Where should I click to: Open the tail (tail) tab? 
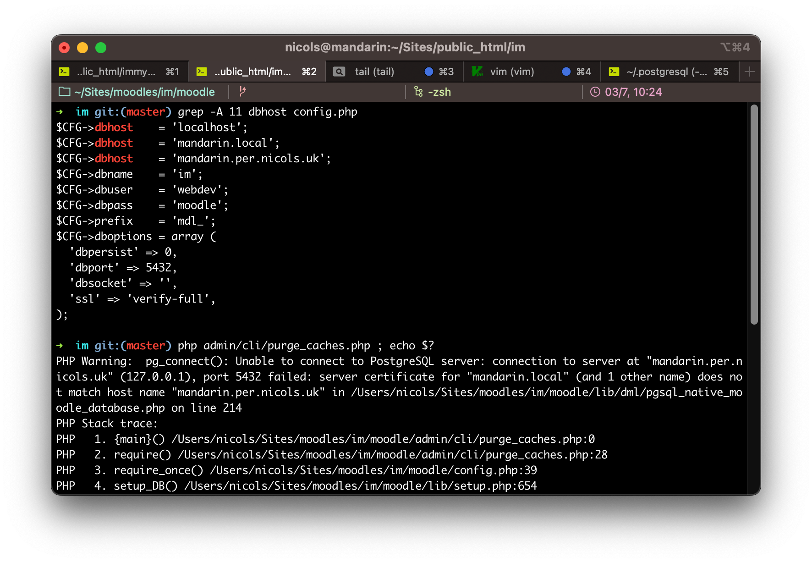click(x=395, y=72)
